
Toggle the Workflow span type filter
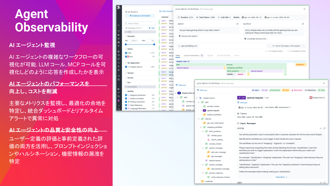point(274,90)
